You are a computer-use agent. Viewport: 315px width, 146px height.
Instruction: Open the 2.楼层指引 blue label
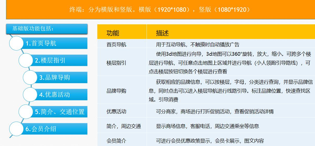61,60
